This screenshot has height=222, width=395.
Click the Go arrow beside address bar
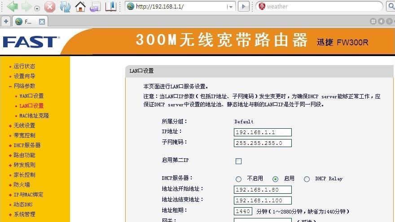[244, 7]
